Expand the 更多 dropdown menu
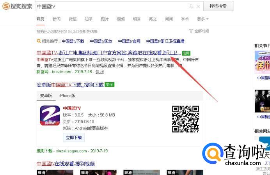270x175 pixels. [x=202, y=19]
